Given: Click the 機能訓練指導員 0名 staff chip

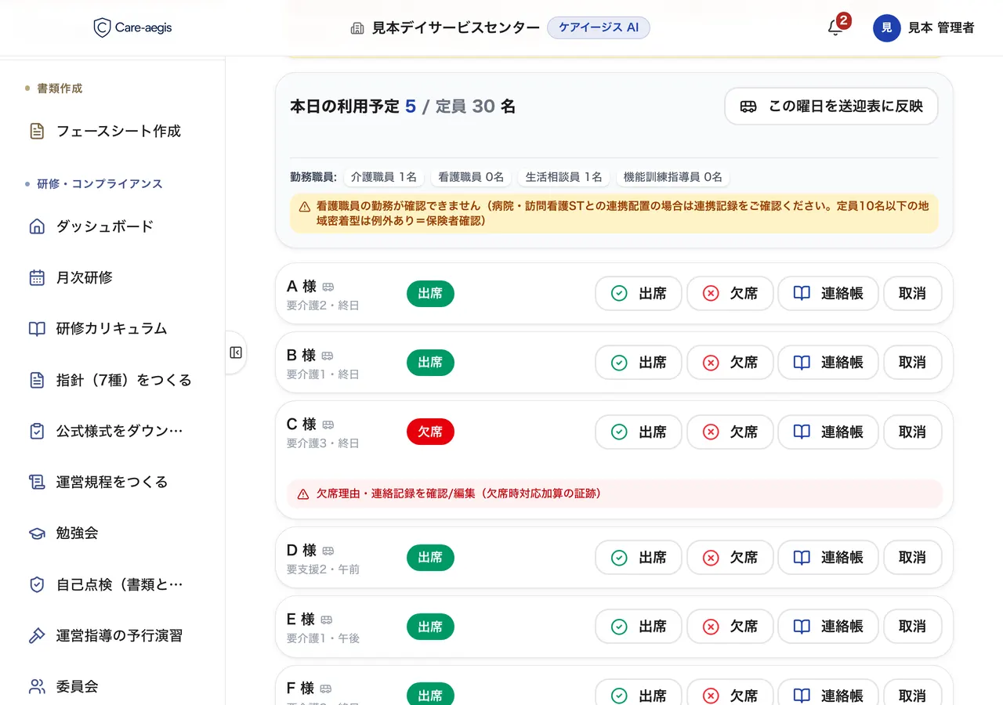Looking at the screenshot, I should (673, 177).
